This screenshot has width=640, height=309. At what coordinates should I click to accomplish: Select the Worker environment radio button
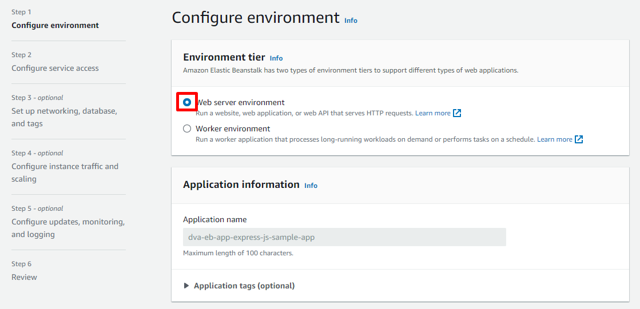[x=187, y=129]
